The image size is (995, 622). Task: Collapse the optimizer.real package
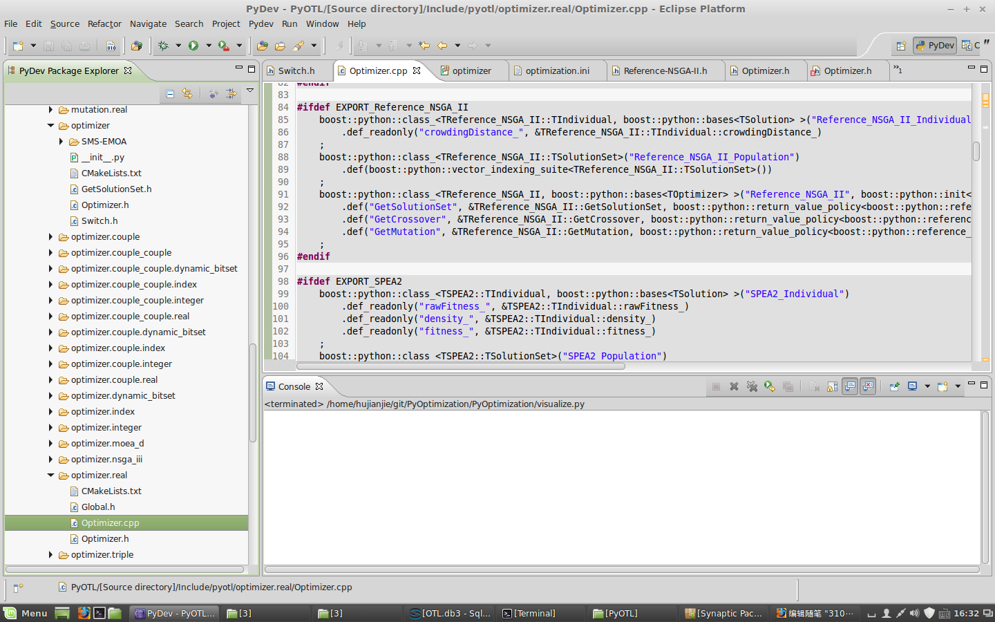[50, 475]
